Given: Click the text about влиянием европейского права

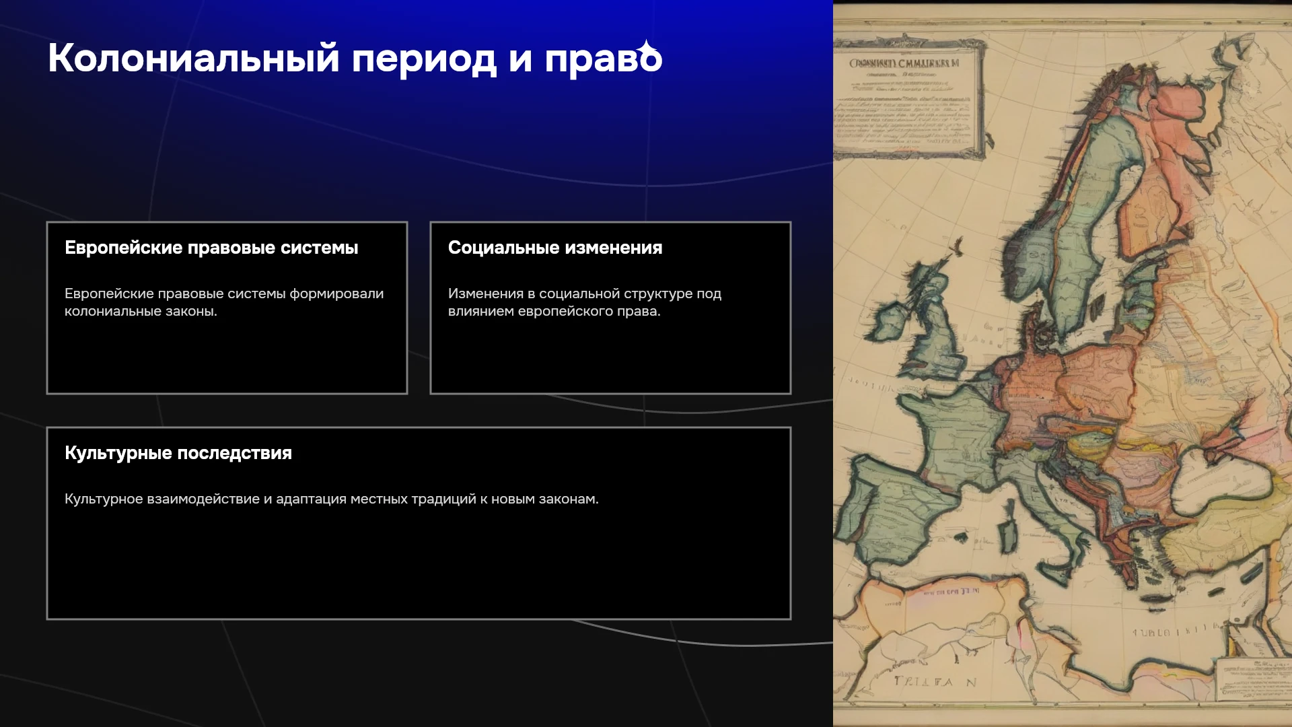Looking at the screenshot, I should click(x=585, y=302).
